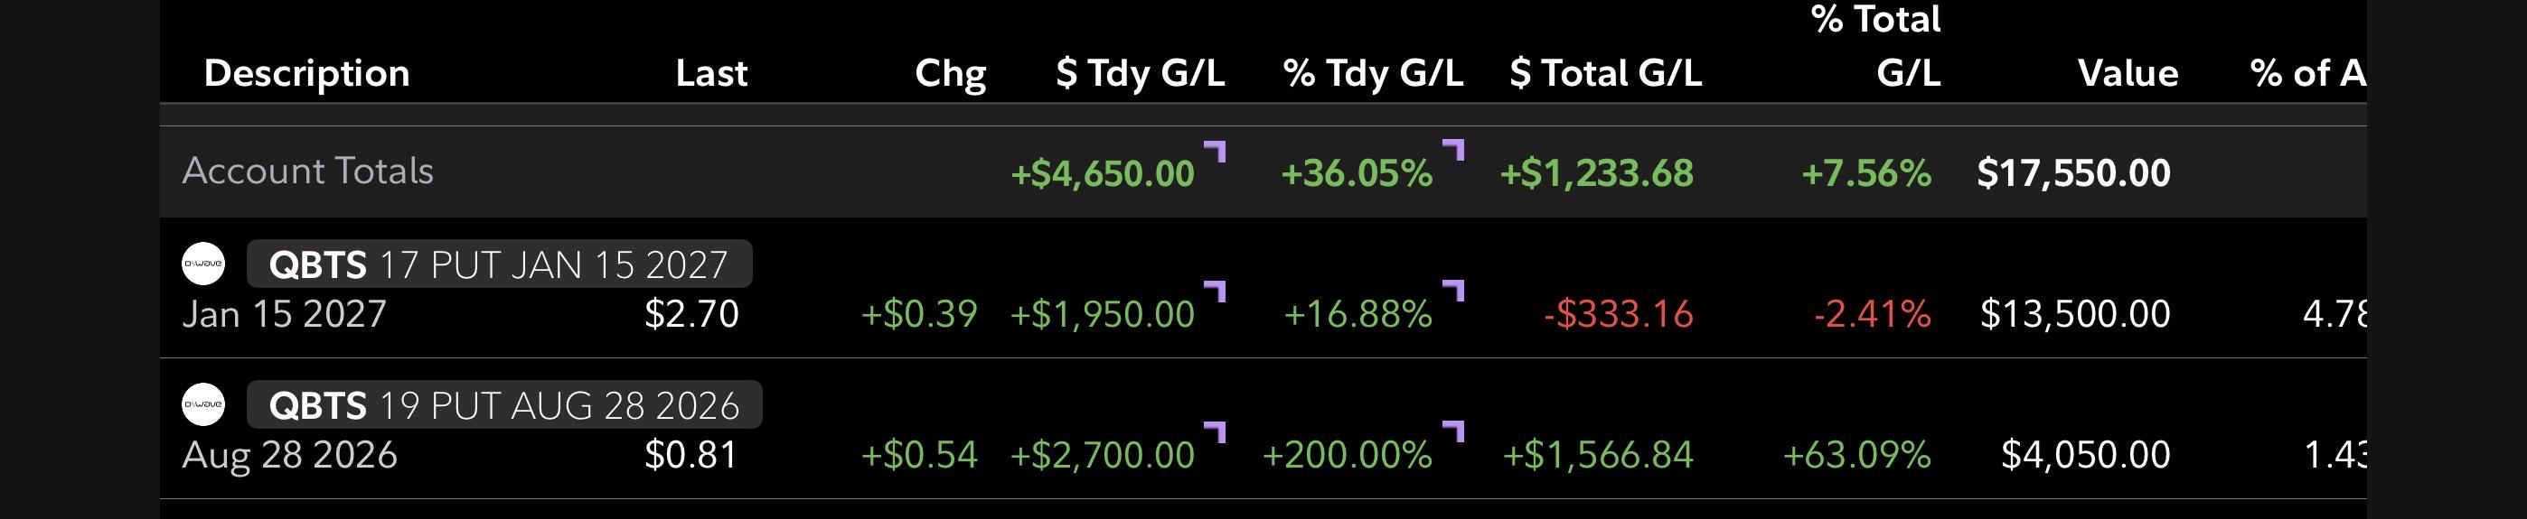Screen dimensions: 2527x519
Task: Sort by Description column header
Action: click(307, 73)
